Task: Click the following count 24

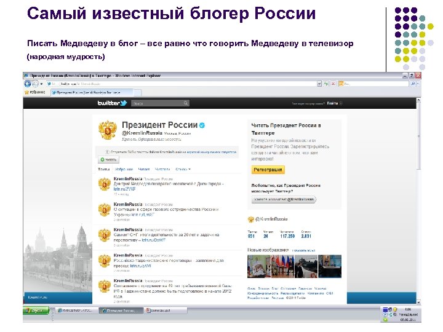Action: point(266,236)
